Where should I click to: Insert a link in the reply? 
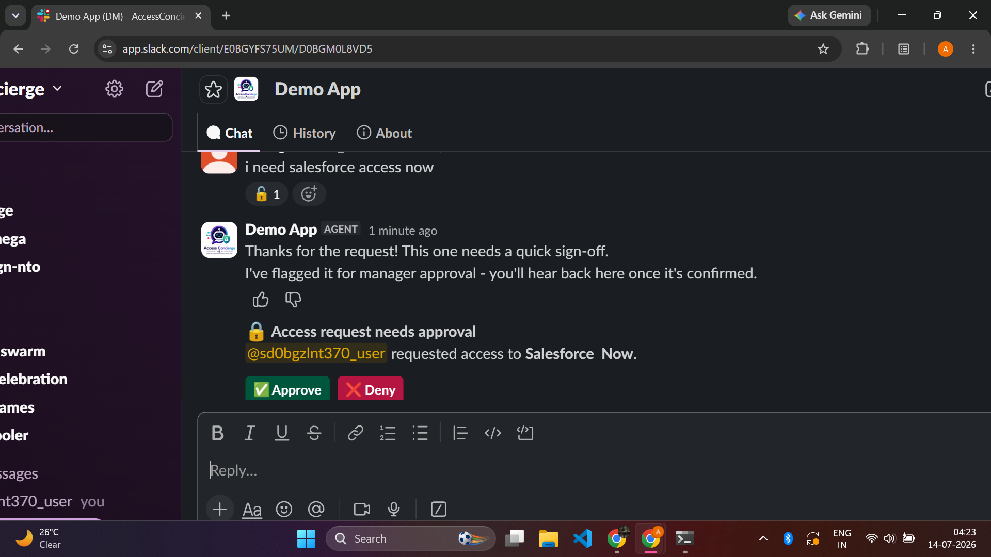coord(356,433)
